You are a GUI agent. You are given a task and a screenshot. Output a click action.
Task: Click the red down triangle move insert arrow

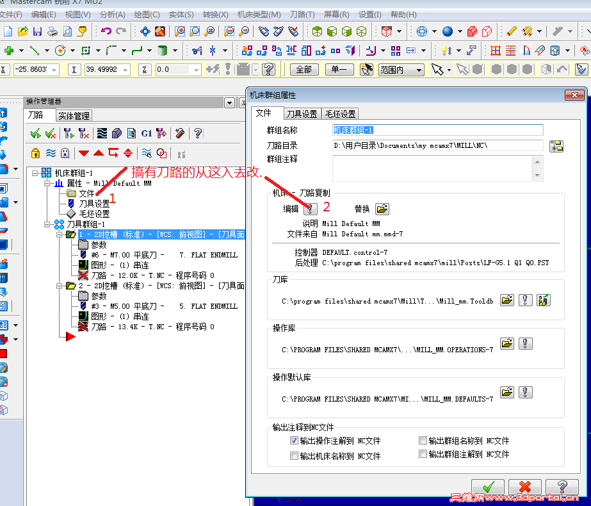point(84,153)
